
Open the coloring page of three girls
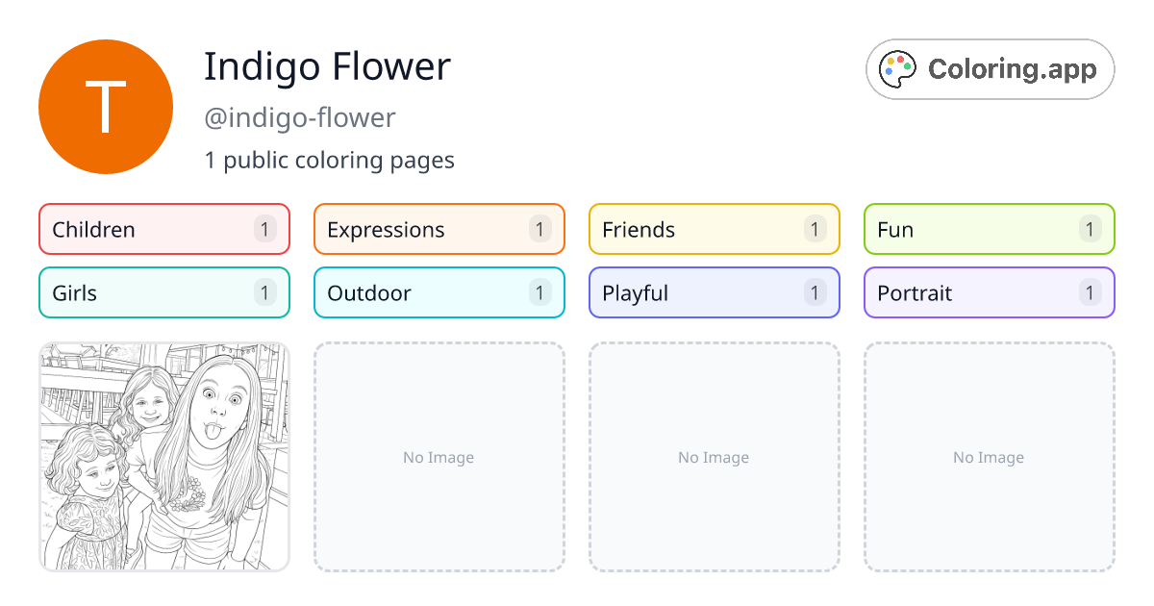[163, 457]
